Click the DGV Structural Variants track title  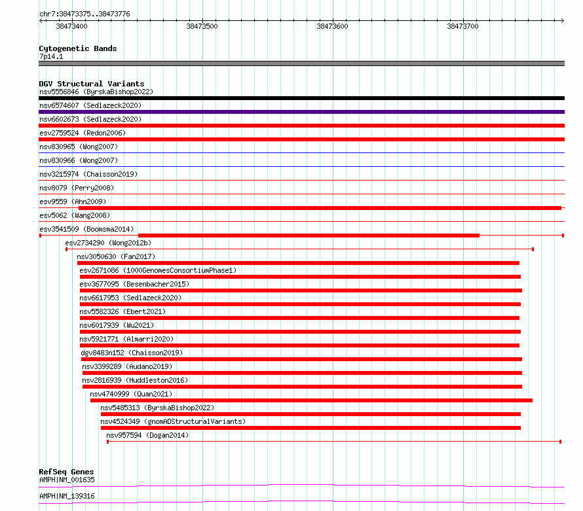click(x=91, y=84)
